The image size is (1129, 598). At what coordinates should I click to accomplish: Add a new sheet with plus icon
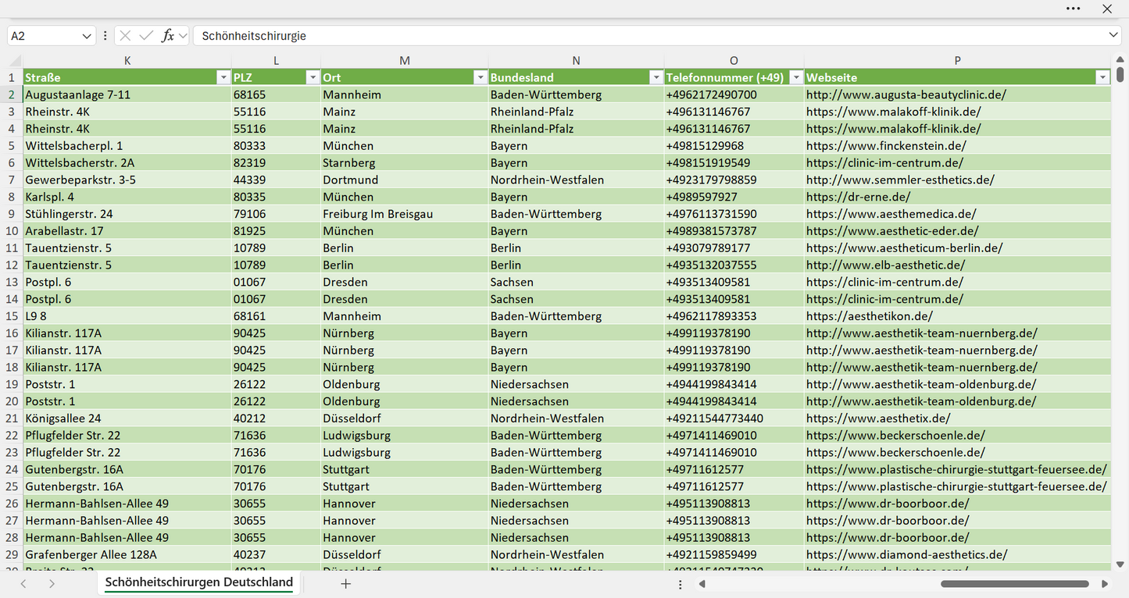pos(346,583)
